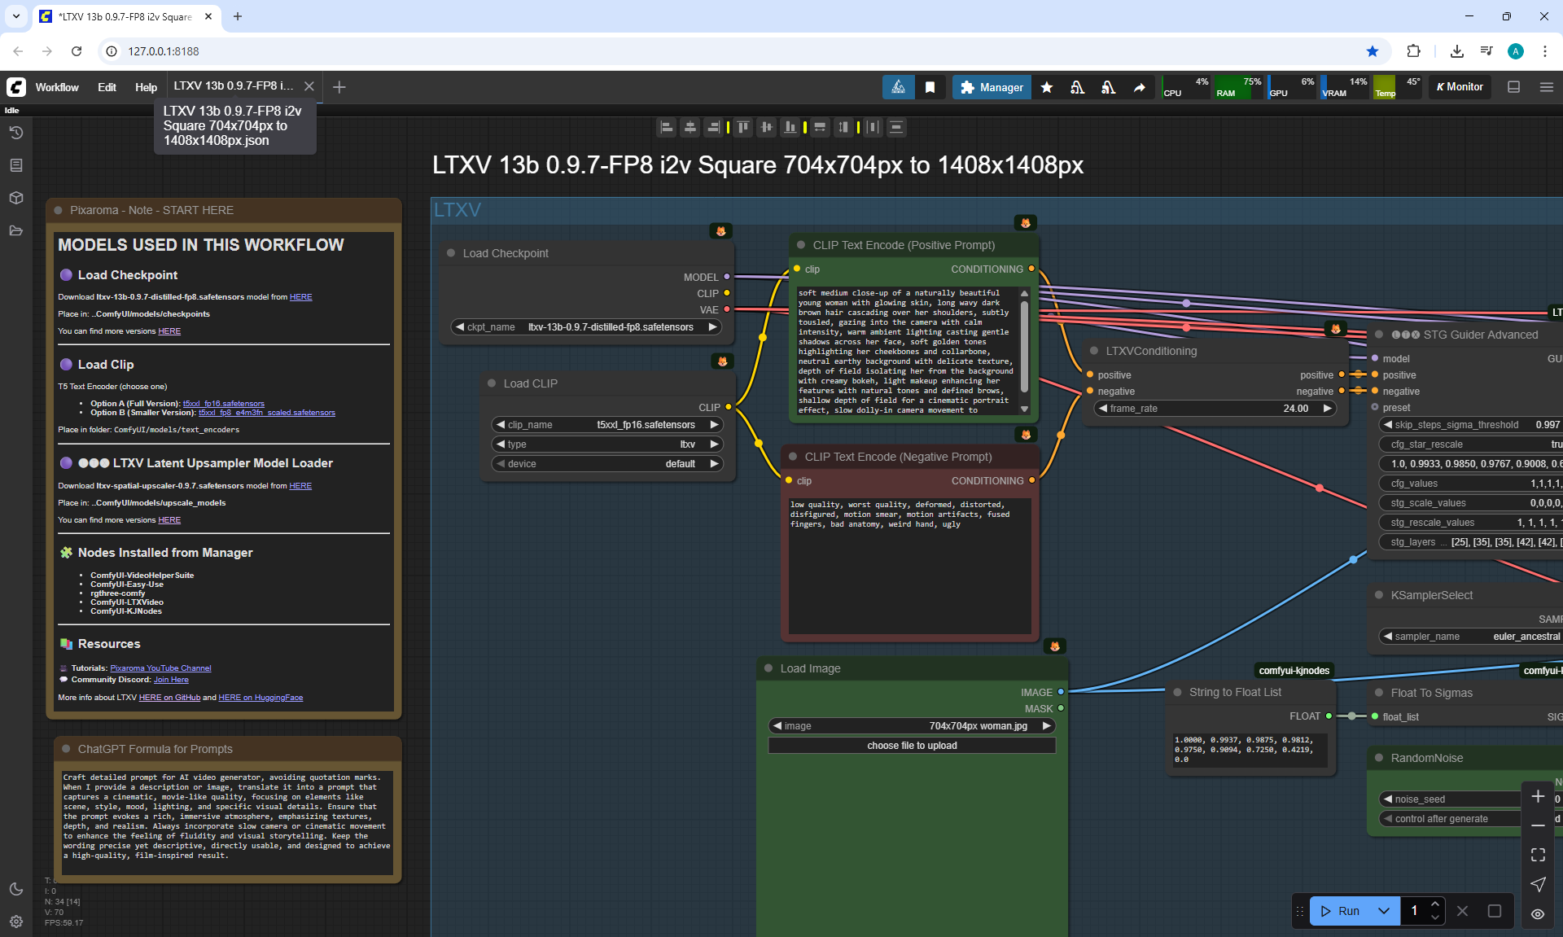Screen dimensions: 1563x937
Task: Click the align left icon in canvas toolbar
Action: [x=667, y=127]
